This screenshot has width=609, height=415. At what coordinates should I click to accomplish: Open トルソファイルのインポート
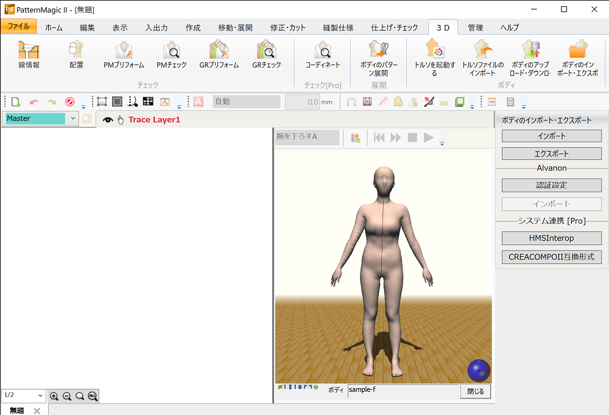[x=483, y=58]
